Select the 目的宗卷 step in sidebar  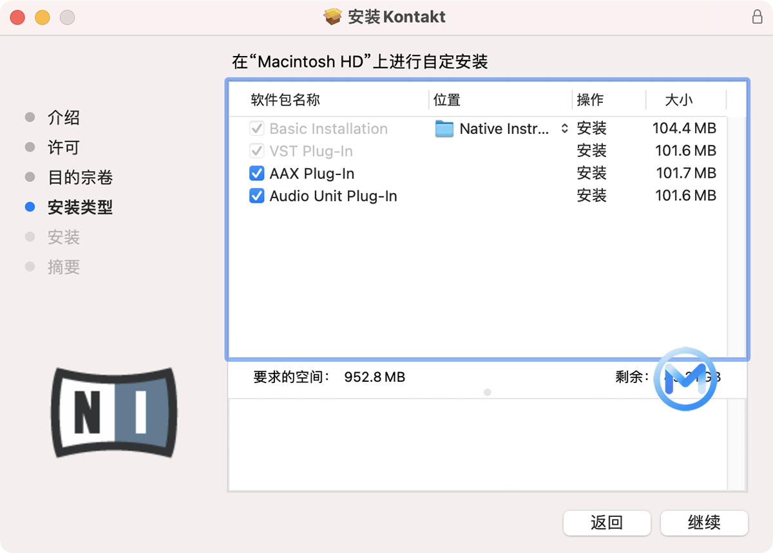point(80,177)
